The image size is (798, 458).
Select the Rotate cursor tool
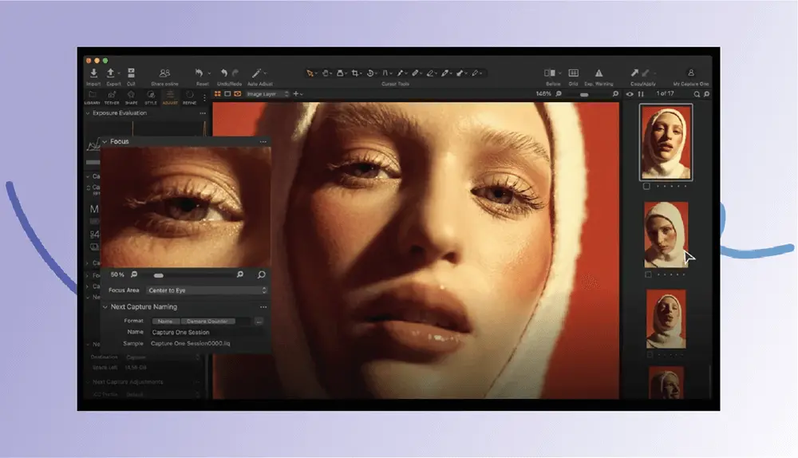370,73
